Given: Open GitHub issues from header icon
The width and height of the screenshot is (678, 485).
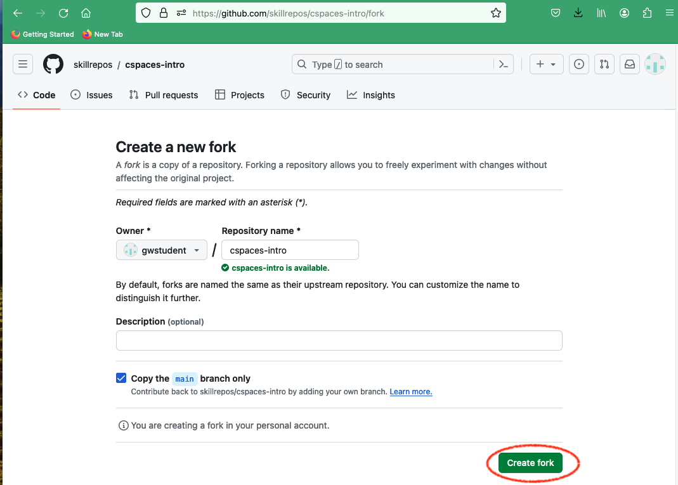Looking at the screenshot, I should [x=579, y=65].
